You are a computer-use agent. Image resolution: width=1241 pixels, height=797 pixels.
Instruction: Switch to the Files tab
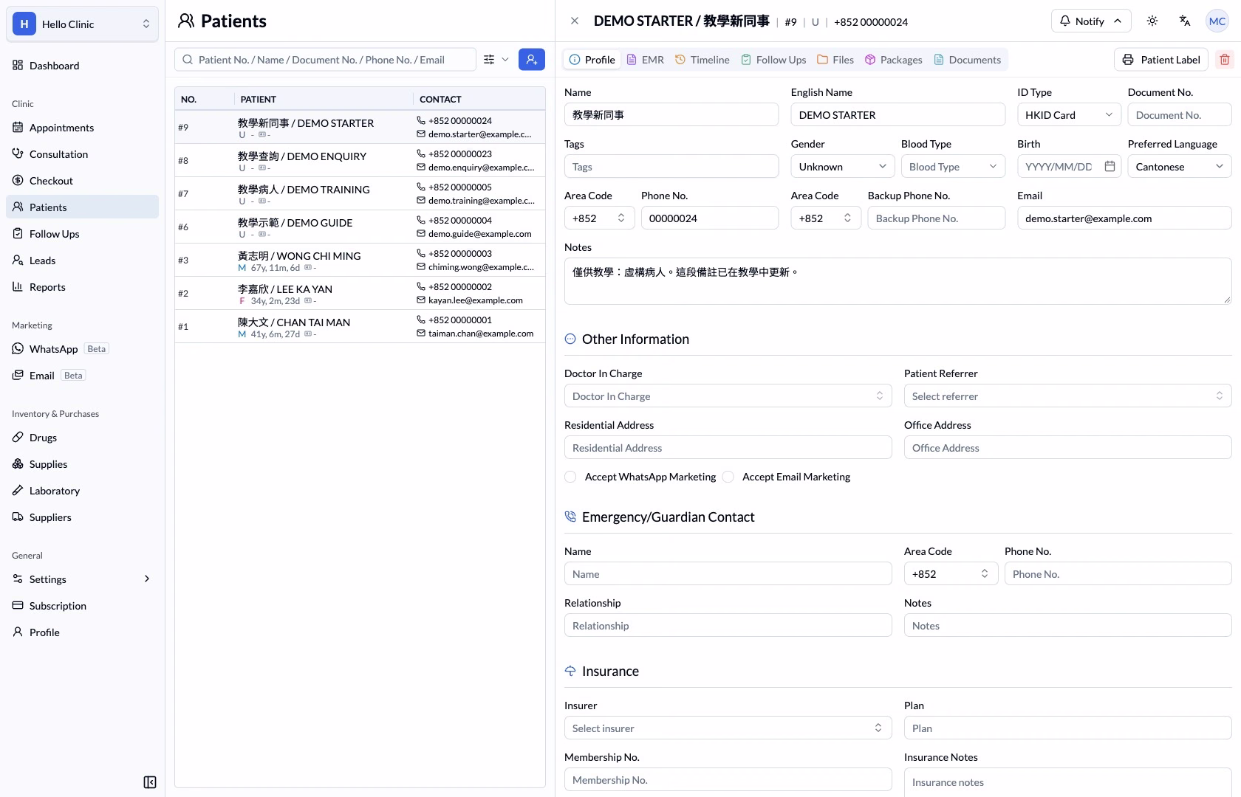tap(835, 60)
